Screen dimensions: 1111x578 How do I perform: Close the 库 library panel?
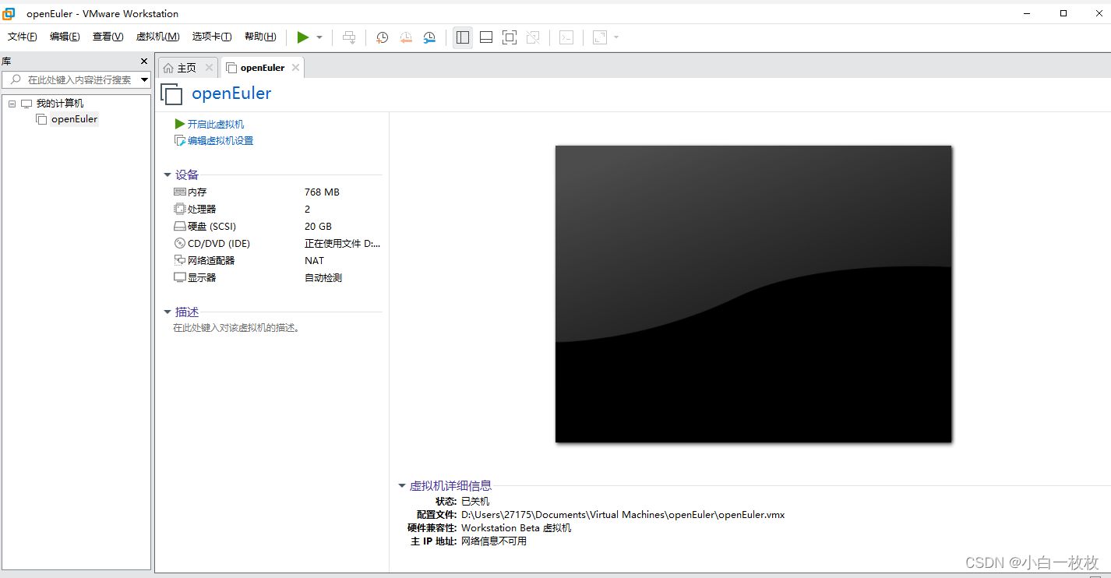[144, 61]
